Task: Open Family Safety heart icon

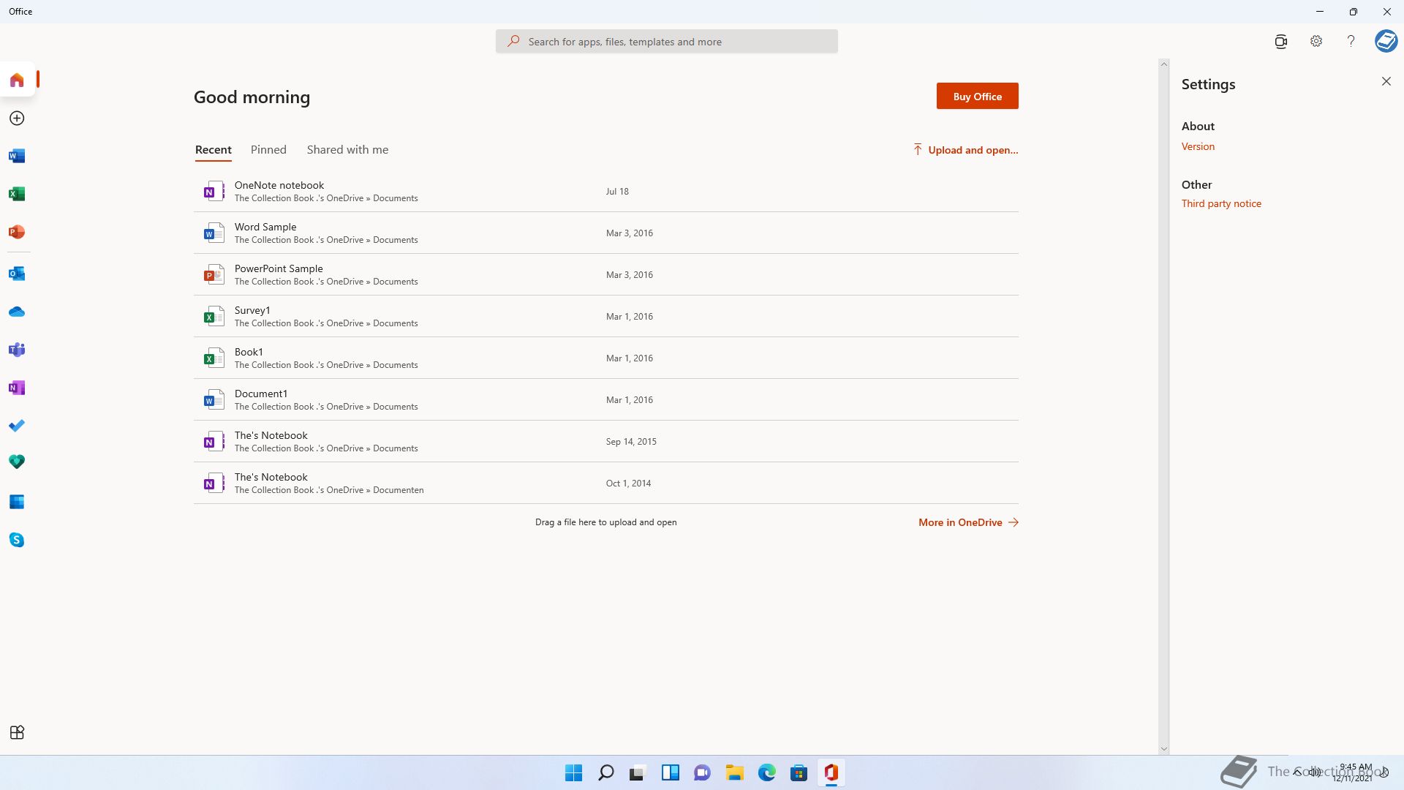Action: coord(17,462)
